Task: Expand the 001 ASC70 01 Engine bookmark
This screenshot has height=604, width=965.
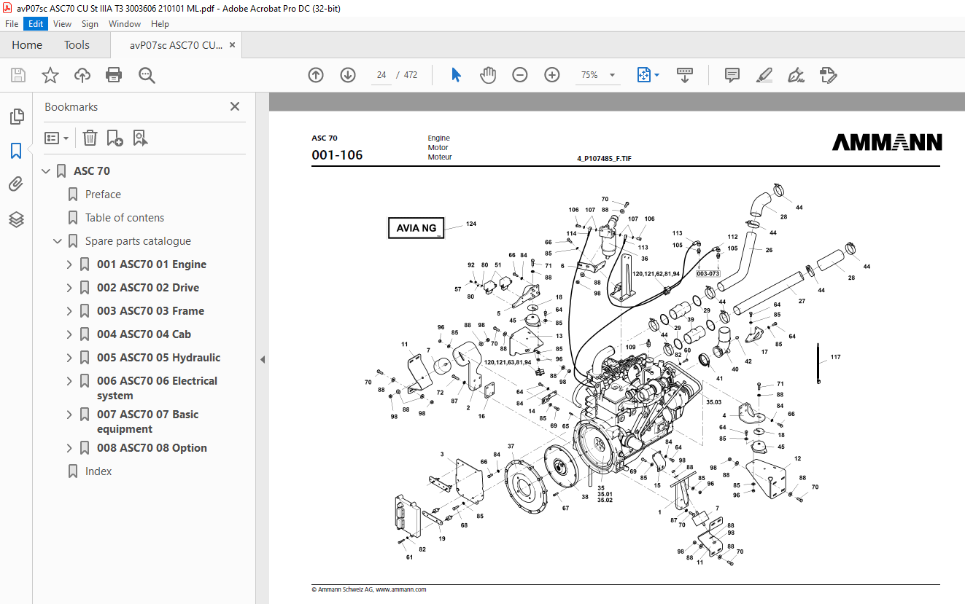Action: pos(69,264)
